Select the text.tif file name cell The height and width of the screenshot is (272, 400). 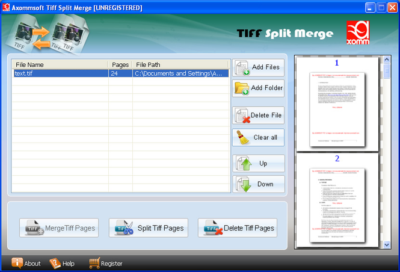(x=61, y=73)
